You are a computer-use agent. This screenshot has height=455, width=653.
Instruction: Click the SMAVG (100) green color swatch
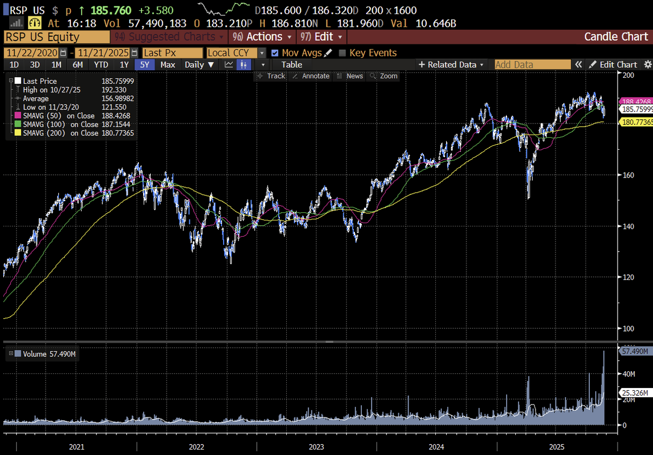18,125
